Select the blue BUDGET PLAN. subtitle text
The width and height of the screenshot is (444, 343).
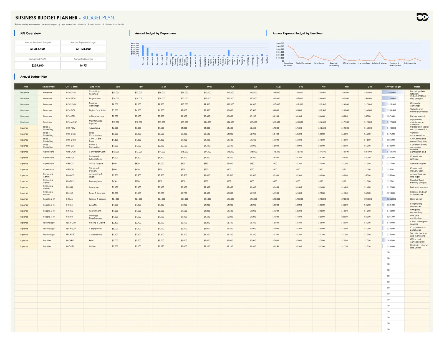click(x=99, y=18)
